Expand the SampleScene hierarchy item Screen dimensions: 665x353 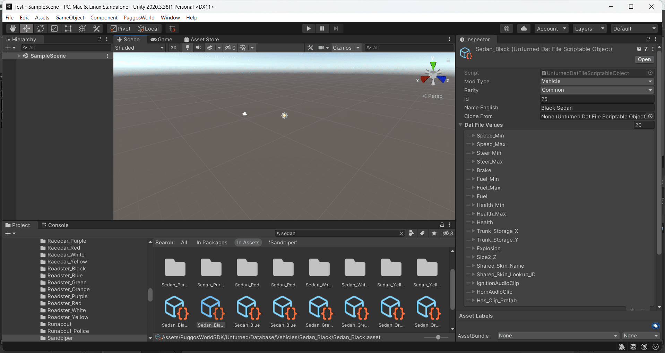tap(19, 56)
